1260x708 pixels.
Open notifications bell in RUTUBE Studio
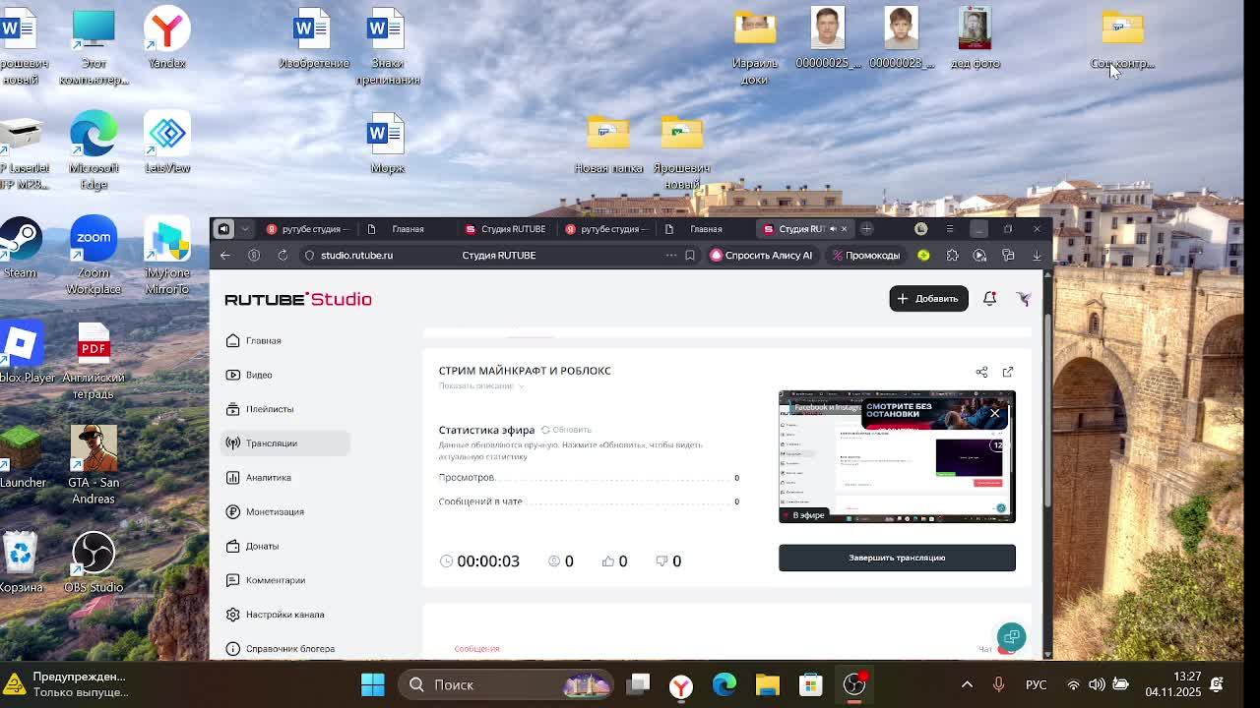click(989, 299)
